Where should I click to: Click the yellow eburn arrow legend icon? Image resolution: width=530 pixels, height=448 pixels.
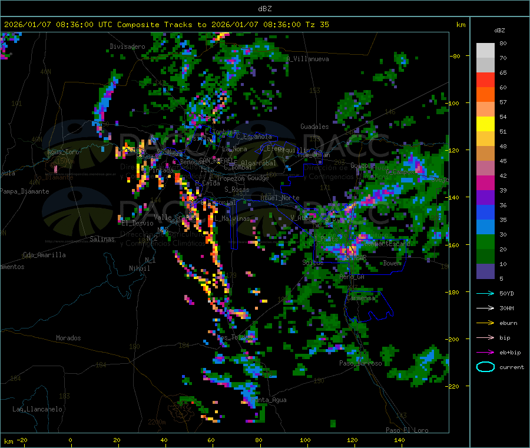tap(485, 323)
